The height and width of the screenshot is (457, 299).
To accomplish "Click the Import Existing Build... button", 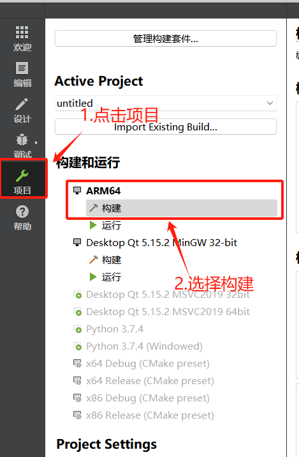I will (x=166, y=127).
